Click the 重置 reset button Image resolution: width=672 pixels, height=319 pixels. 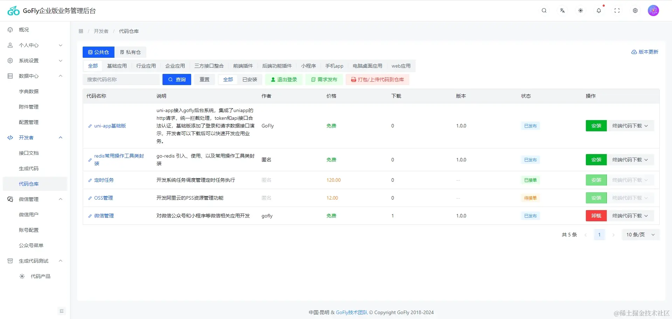[205, 79]
